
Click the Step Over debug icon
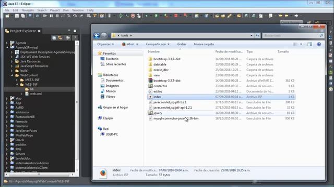coord(75,16)
